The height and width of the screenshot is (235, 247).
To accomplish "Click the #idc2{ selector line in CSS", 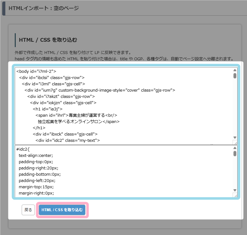I will point(23,149).
